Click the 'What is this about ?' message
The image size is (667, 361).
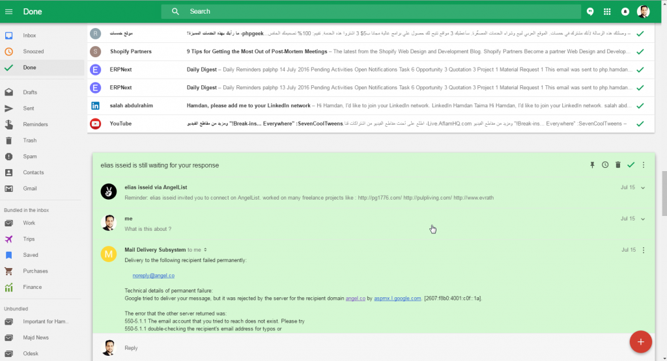click(148, 229)
